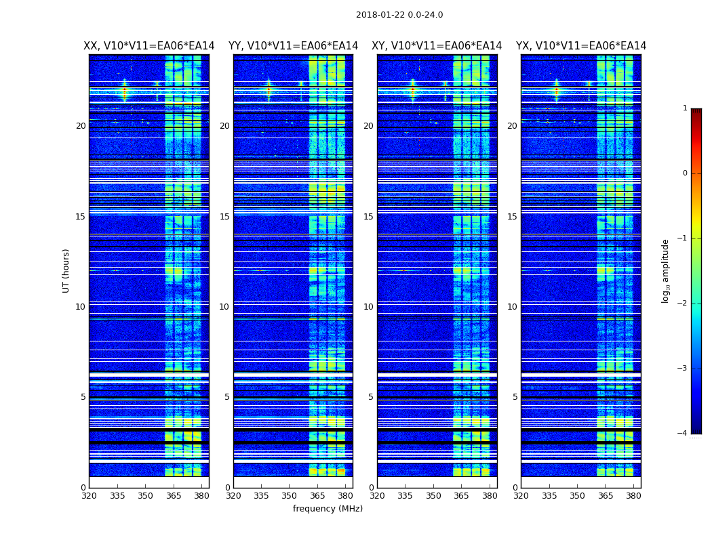Viewport: 712px width, 542px height.
Task: Click the XX, V10*V11=EA06*EA14 panel title
Action: [149, 46]
